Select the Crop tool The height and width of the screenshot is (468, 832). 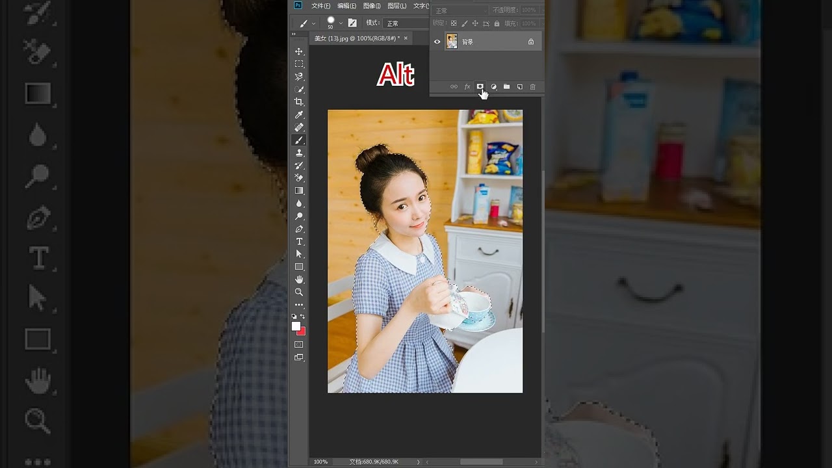point(299,102)
